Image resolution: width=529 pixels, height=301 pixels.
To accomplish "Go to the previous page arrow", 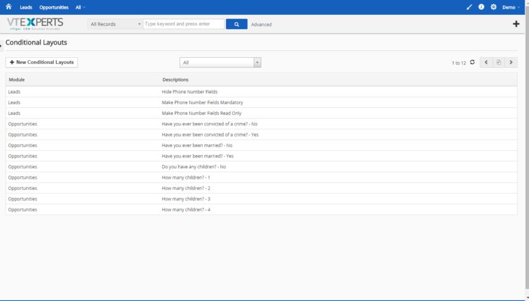I will 486,62.
